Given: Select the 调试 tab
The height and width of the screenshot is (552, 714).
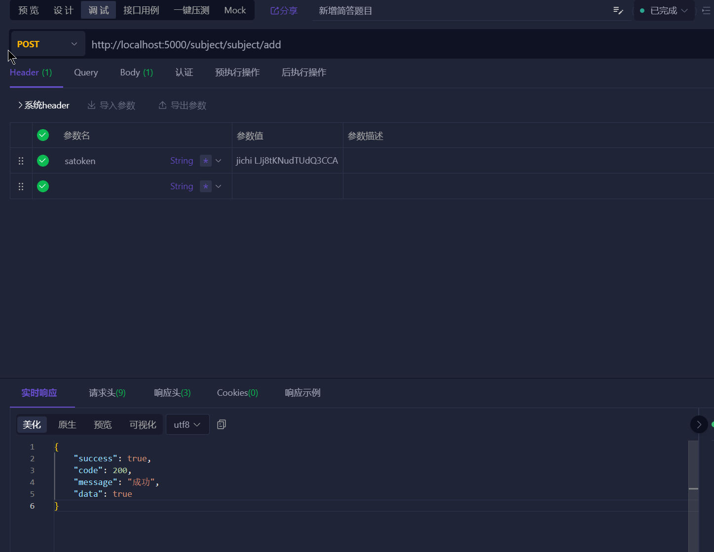Looking at the screenshot, I should (x=99, y=10).
